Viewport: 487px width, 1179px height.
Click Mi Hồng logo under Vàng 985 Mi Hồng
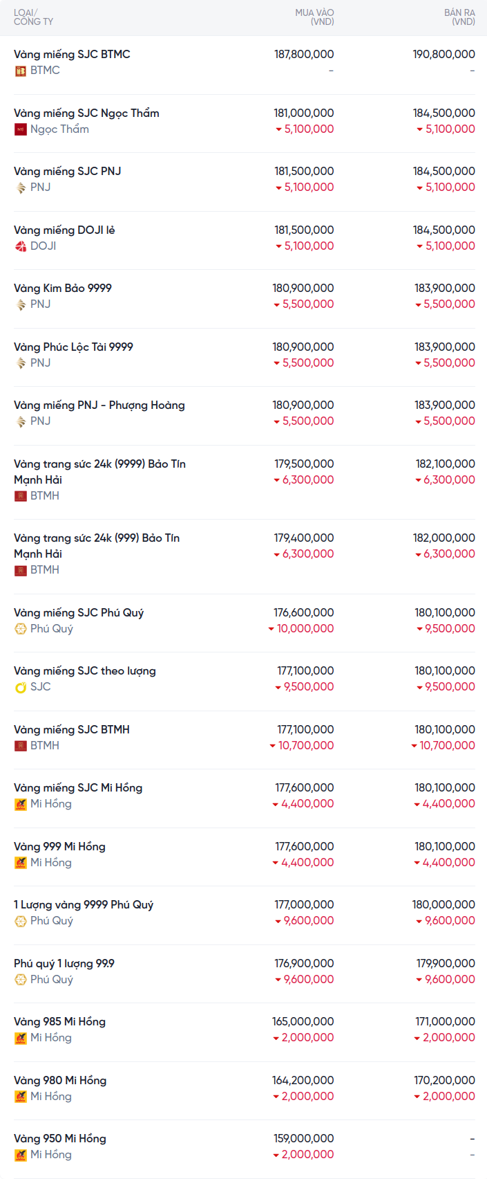tap(21, 1038)
